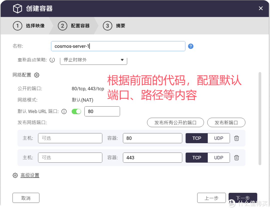The width and height of the screenshot is (270, 210).
Task: Open the 网络配置 gear settings icon
Action: coord(36,75)
